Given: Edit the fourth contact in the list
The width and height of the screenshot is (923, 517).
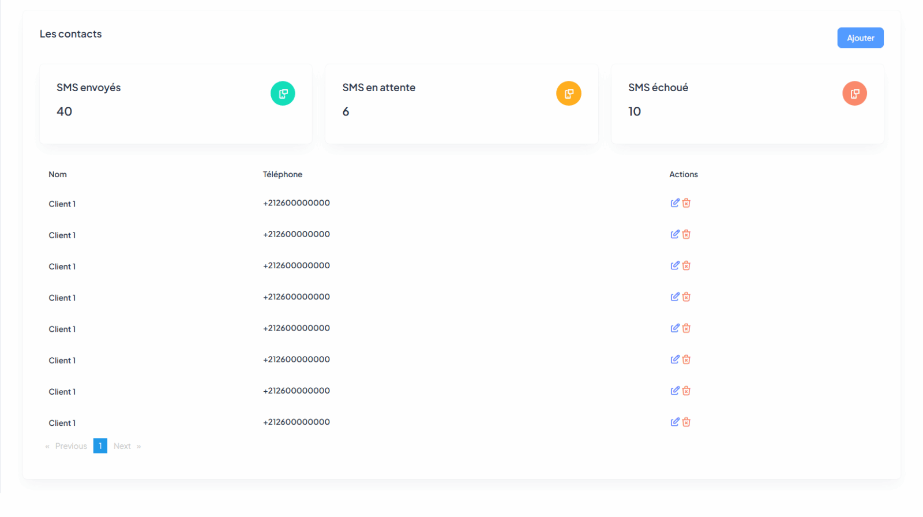Looking at the screenshot, I should coord(674,297).
